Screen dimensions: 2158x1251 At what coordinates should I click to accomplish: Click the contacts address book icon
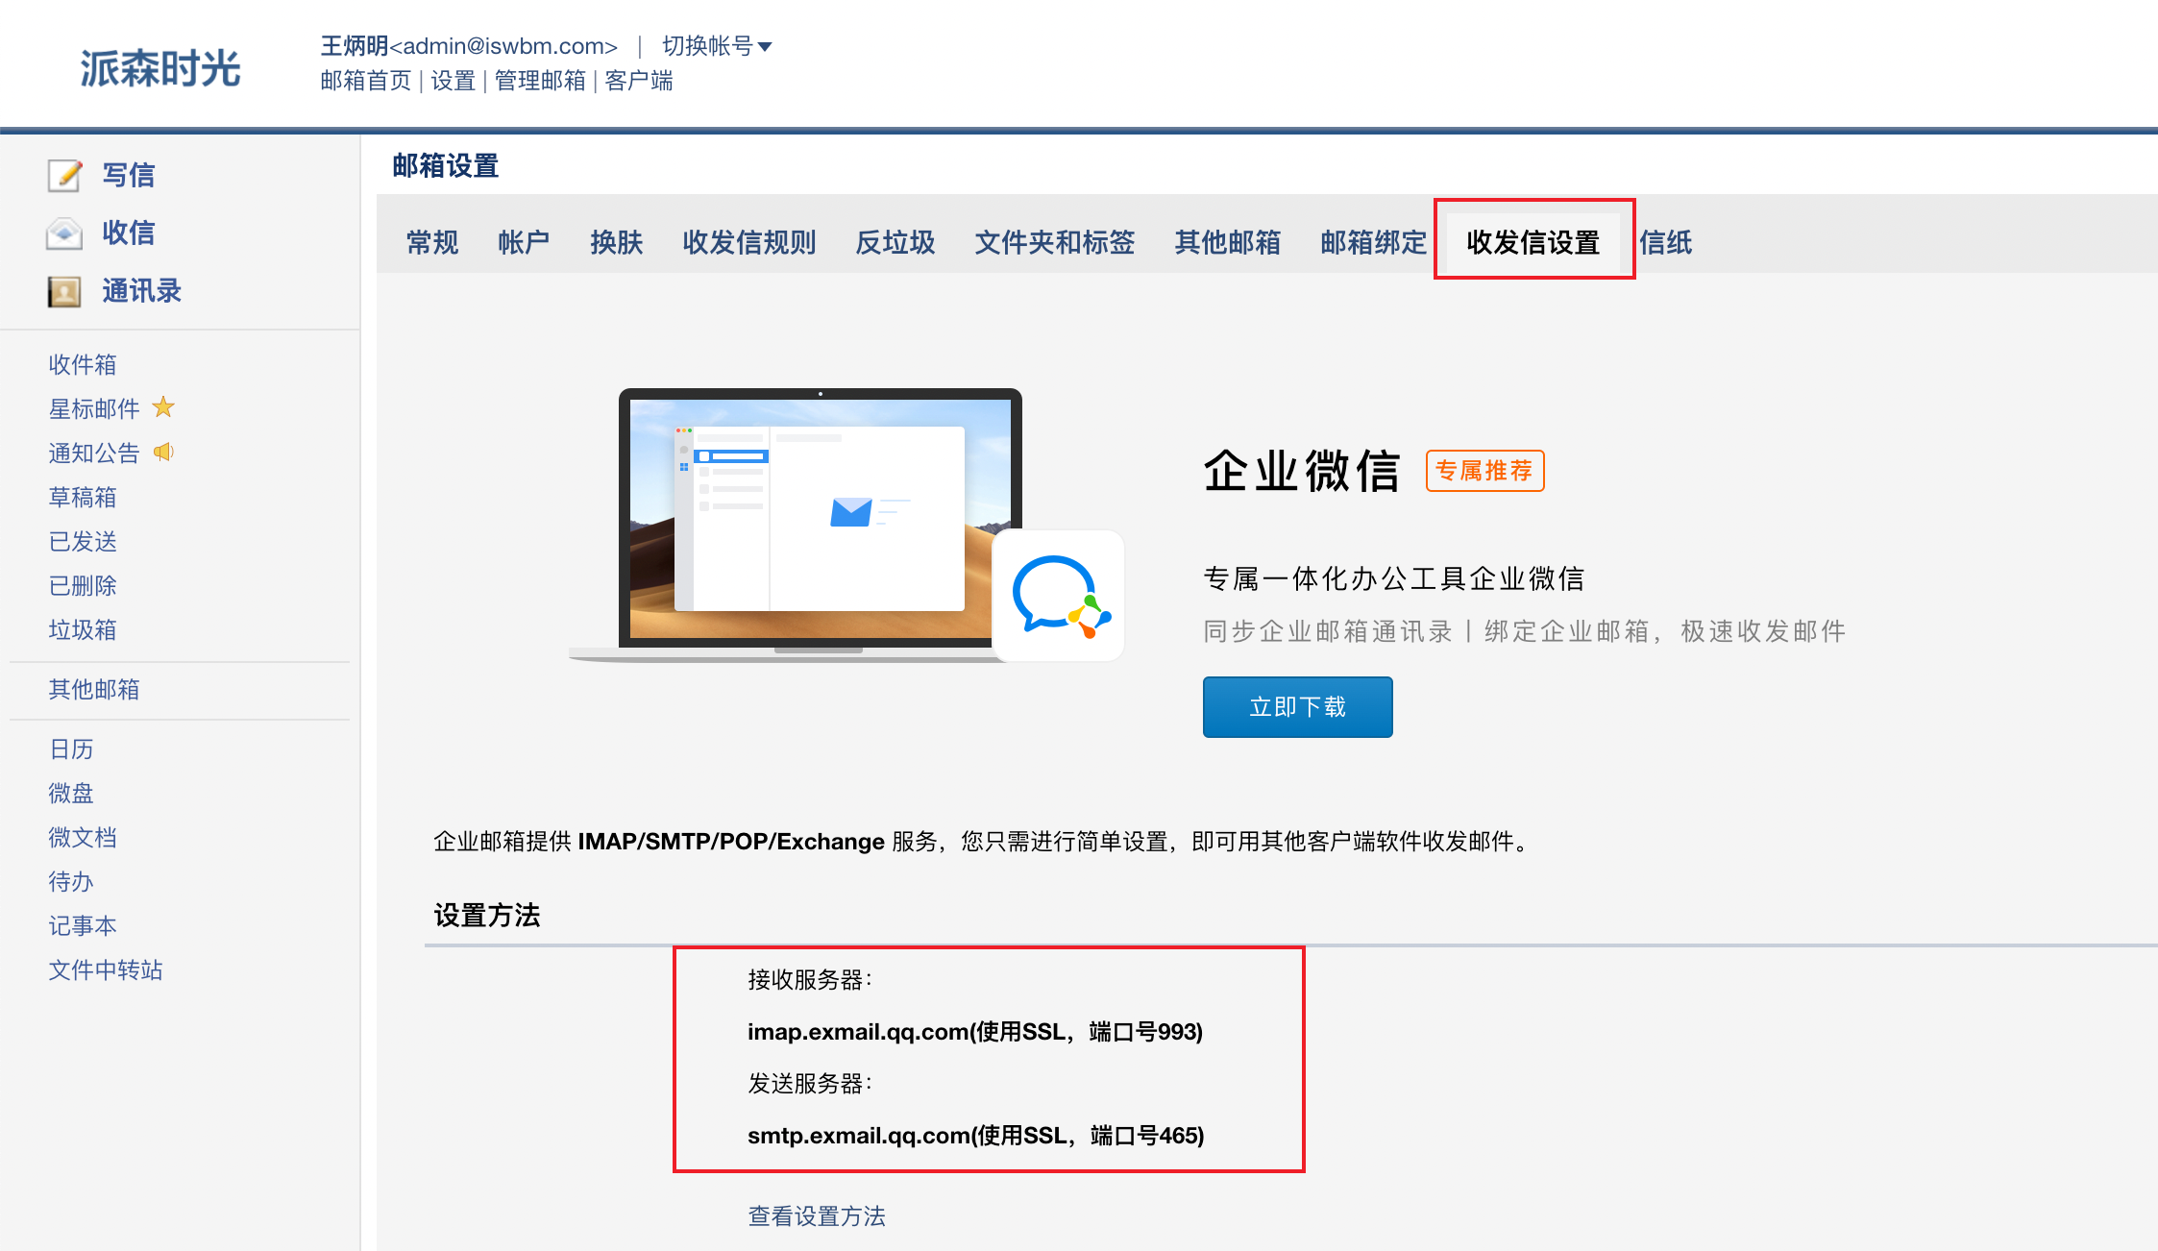coord(64,291)
